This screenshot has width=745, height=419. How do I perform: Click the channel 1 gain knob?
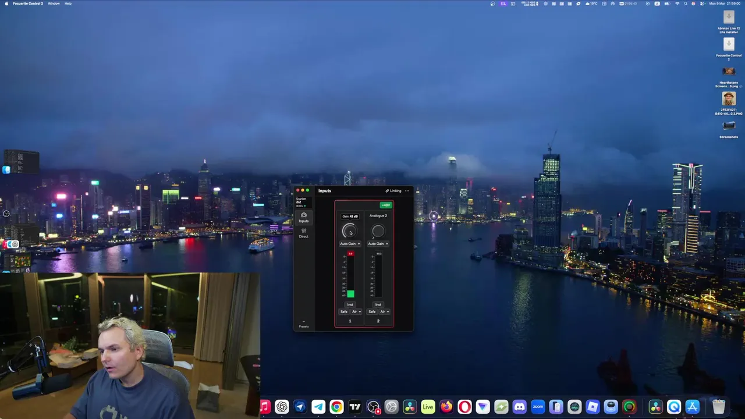click(349, 231)
